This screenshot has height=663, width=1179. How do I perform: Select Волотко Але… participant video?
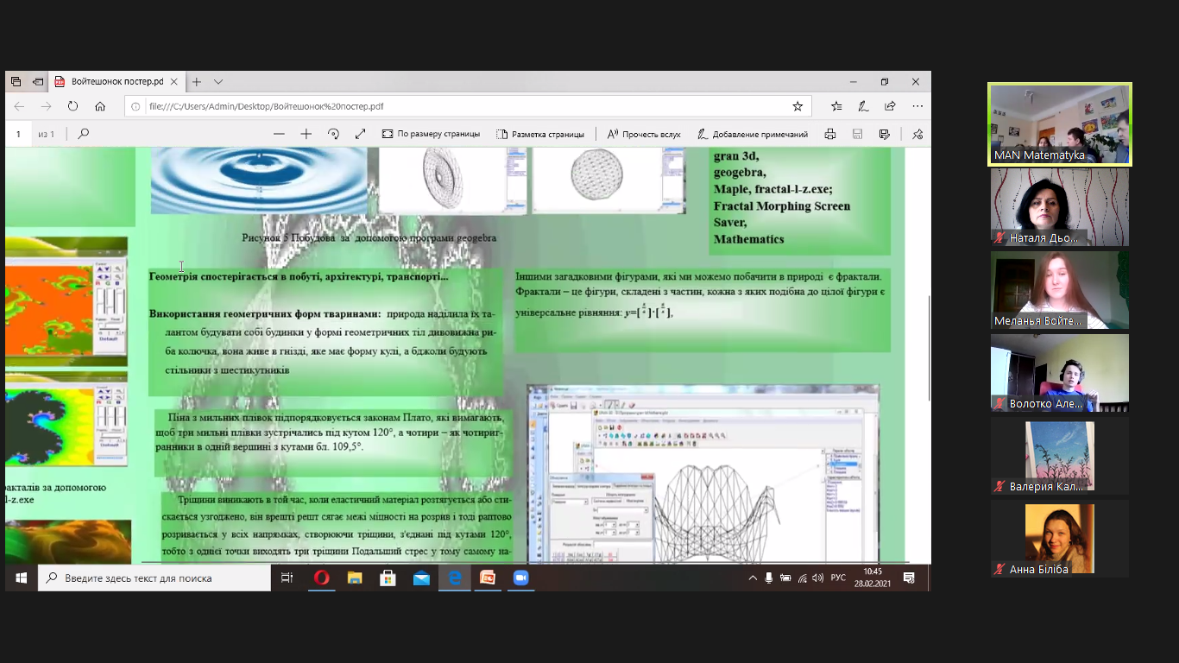(1060, 373)
